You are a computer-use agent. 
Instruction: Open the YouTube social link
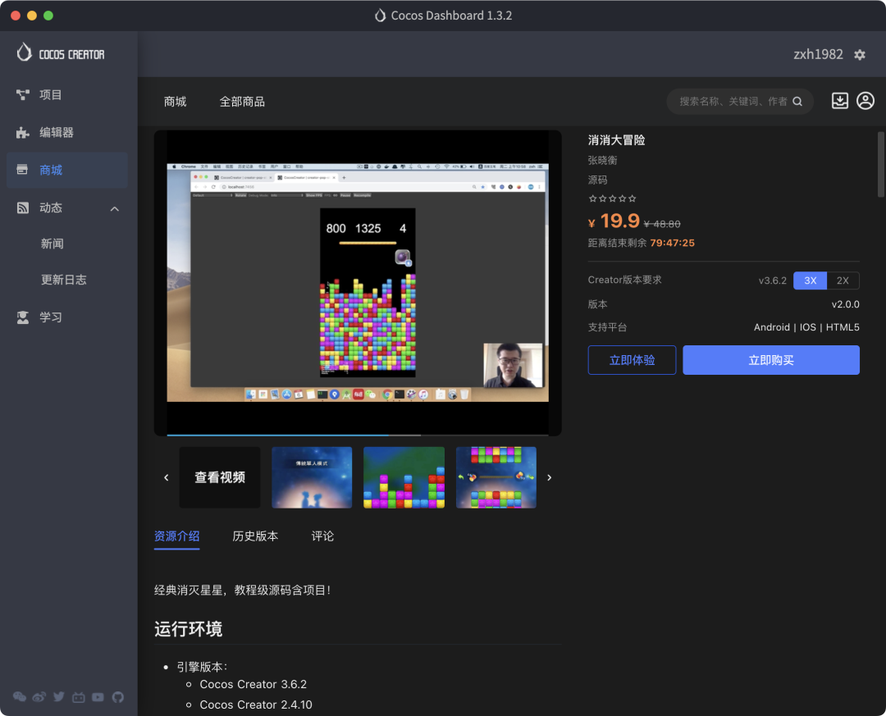(x=98, y=697)
